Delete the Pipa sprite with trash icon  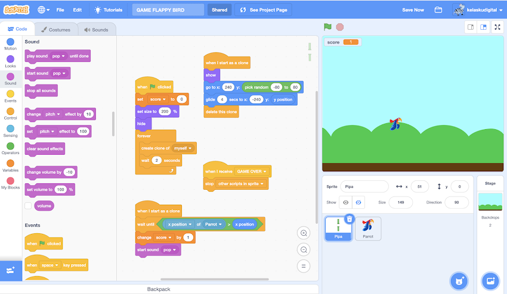click(350, 220)
